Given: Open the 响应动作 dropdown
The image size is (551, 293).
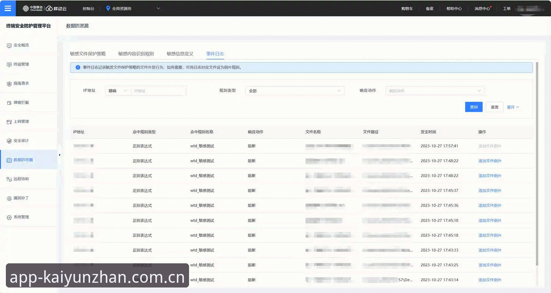Looking at the screenshot, I should pos(435,90).
